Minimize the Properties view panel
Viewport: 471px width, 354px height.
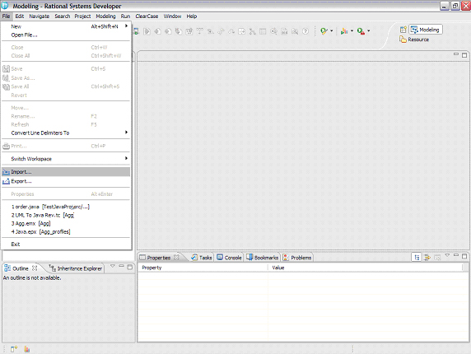pyautogui.click(x=456, y=255)
